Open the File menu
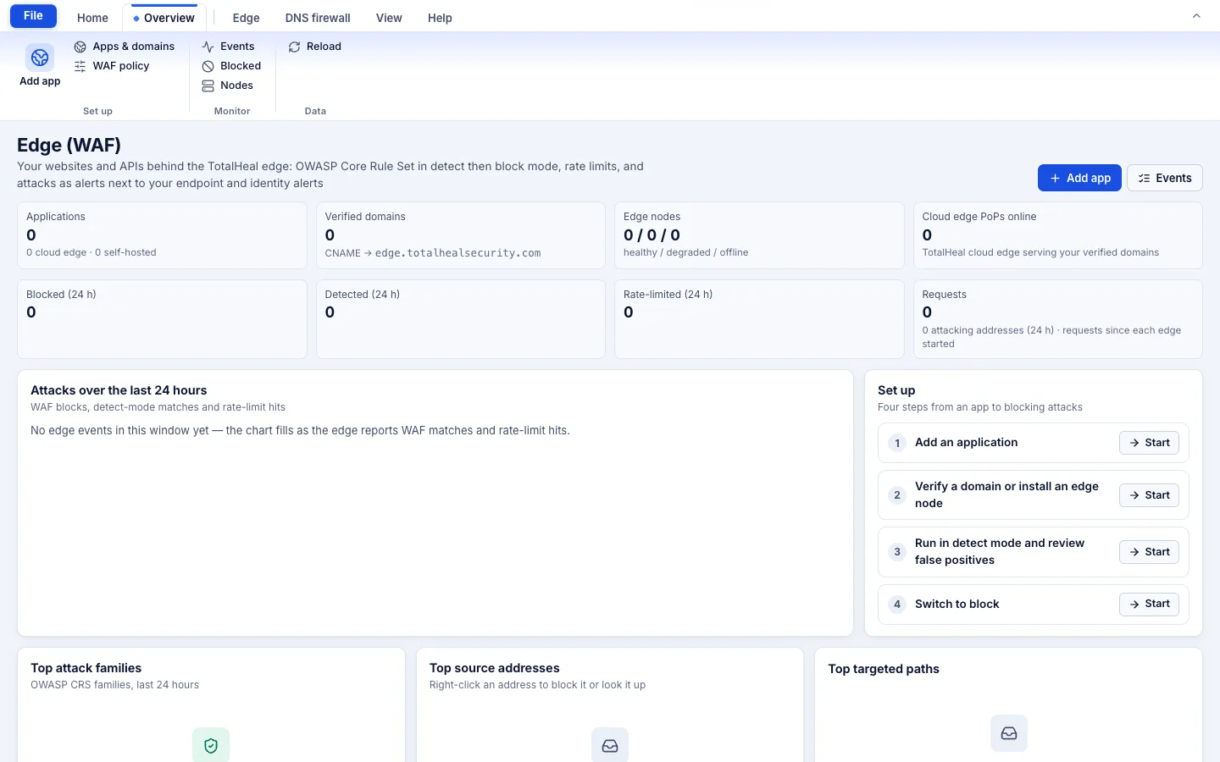 (33, 16)
